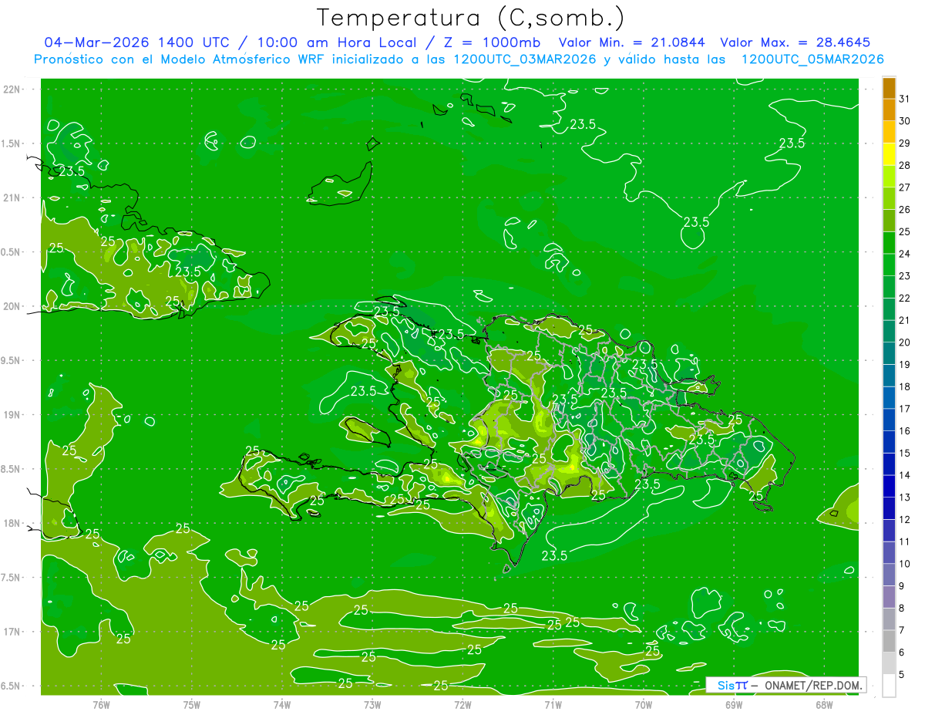Click the 15 value on the color scale

click(x=904, y=453)
